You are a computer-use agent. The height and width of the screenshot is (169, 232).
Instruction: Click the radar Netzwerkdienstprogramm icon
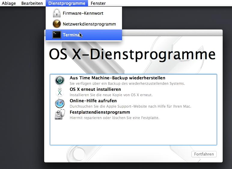57,24
